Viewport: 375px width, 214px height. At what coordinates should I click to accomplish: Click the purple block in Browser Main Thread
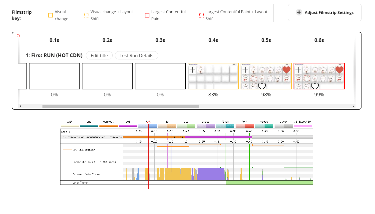(x=211, y=174)
